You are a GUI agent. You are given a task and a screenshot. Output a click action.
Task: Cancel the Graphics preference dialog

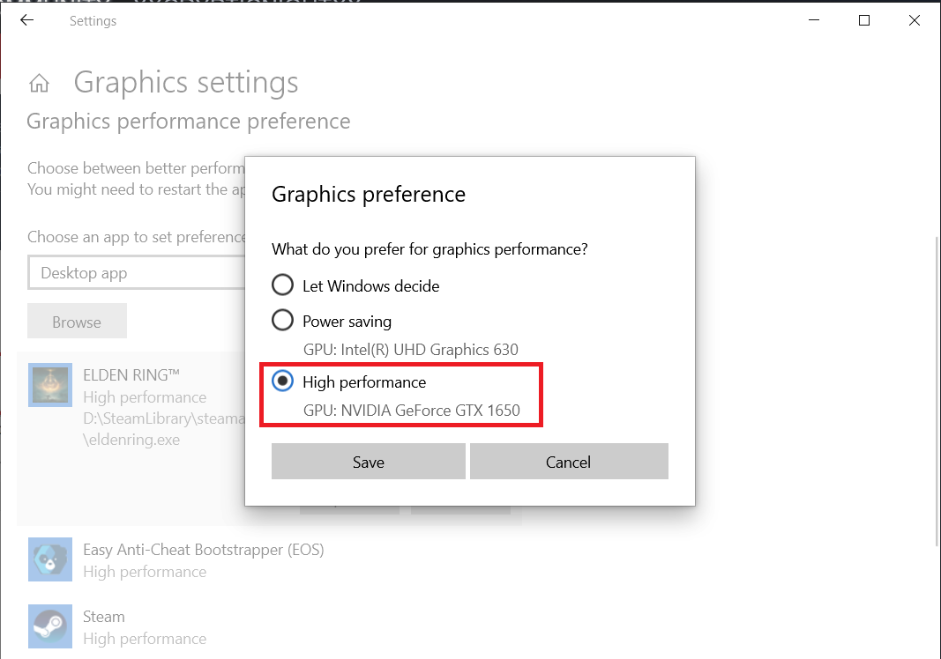click(x=569, y=462)
